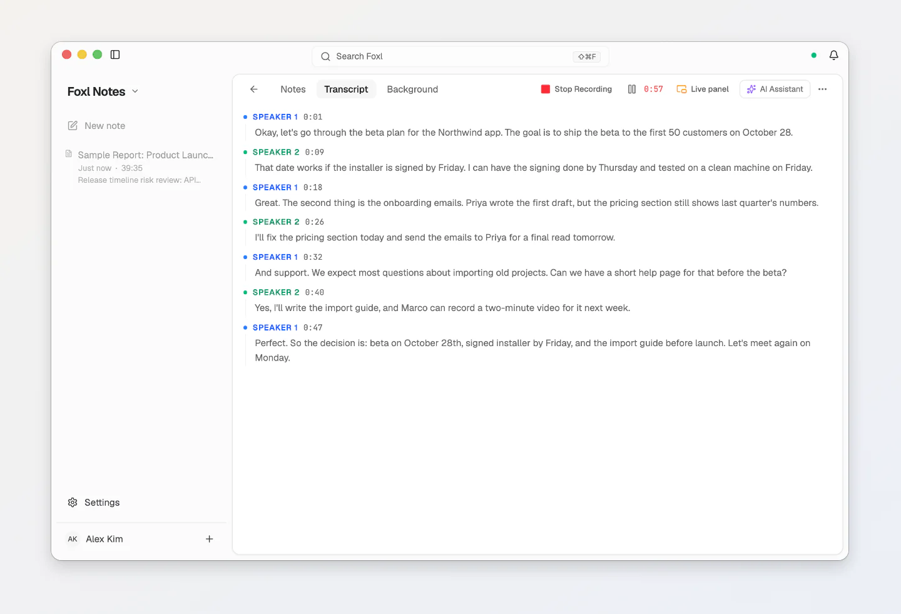This screenshot has height=614, width=901.
Task: Click SPEAKER 1 label at 0:32
Action: 275,257
